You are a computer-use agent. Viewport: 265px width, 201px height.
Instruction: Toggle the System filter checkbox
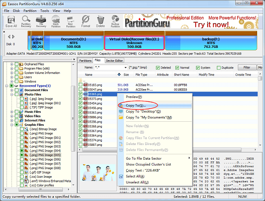pos(198,68)
